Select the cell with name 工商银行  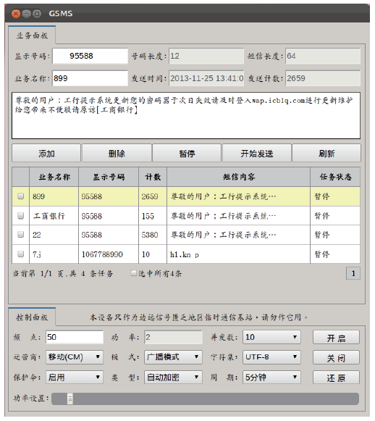click(54, 216)
